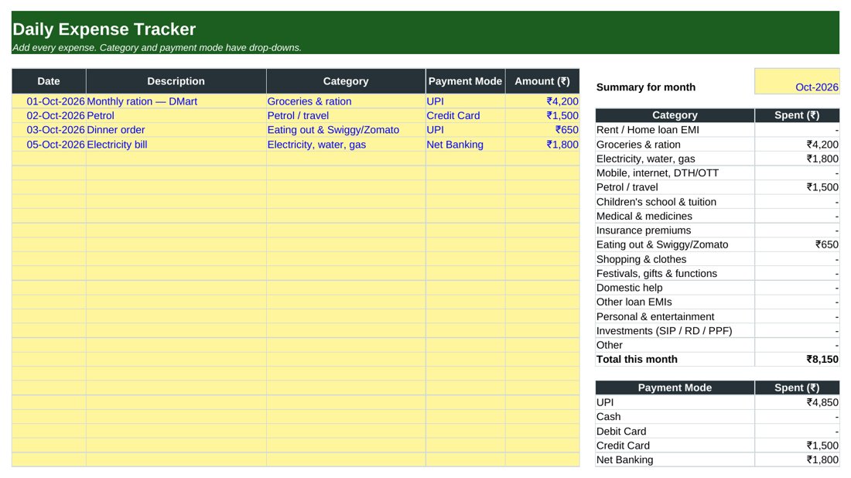Select the Daily Expense Tracker title
The height and width of the screenshot is (478, 851).
104,29
